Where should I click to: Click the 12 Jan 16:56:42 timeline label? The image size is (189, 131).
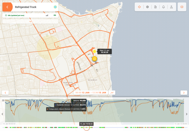pyautogui.click(x=86, y=124)
